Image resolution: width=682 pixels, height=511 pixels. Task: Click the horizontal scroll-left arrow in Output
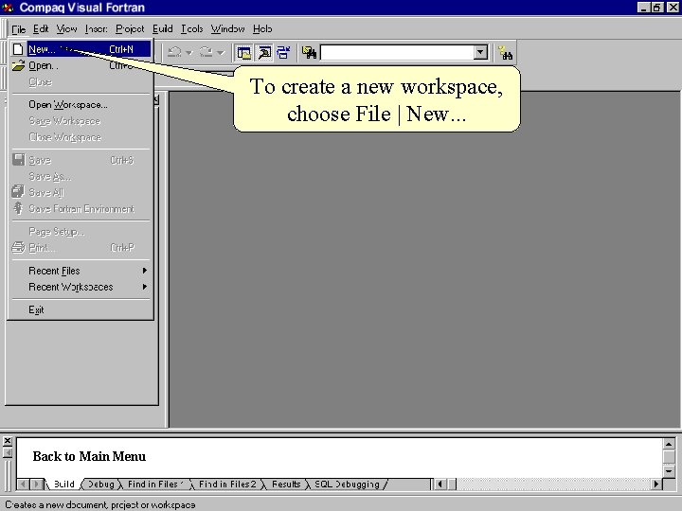[440, 484]
